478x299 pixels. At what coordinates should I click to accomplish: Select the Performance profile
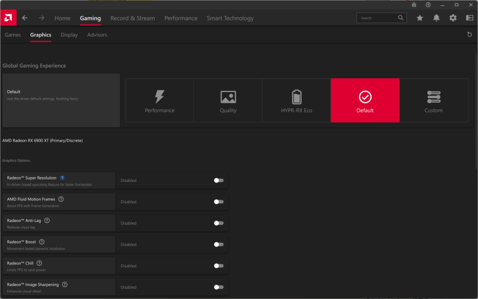(160, 100)
